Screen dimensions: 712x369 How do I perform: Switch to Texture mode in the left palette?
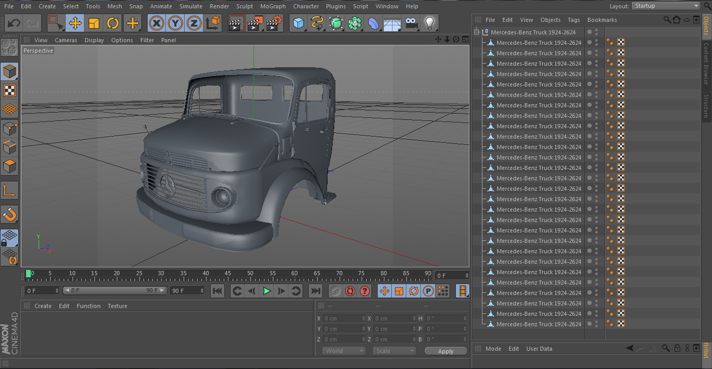click(9, 91)
